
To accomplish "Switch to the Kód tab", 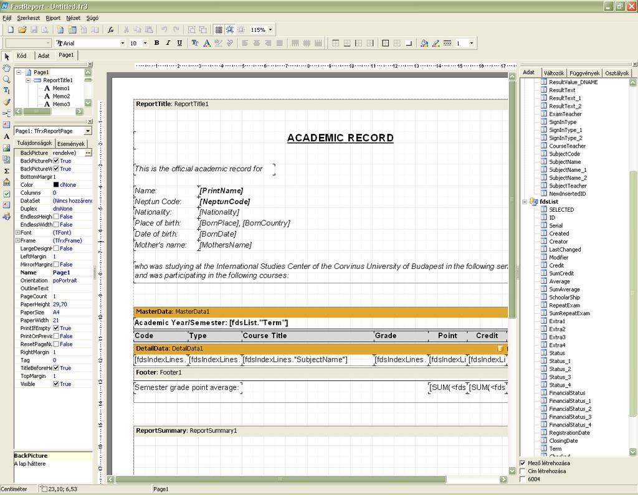I will 22,55.
